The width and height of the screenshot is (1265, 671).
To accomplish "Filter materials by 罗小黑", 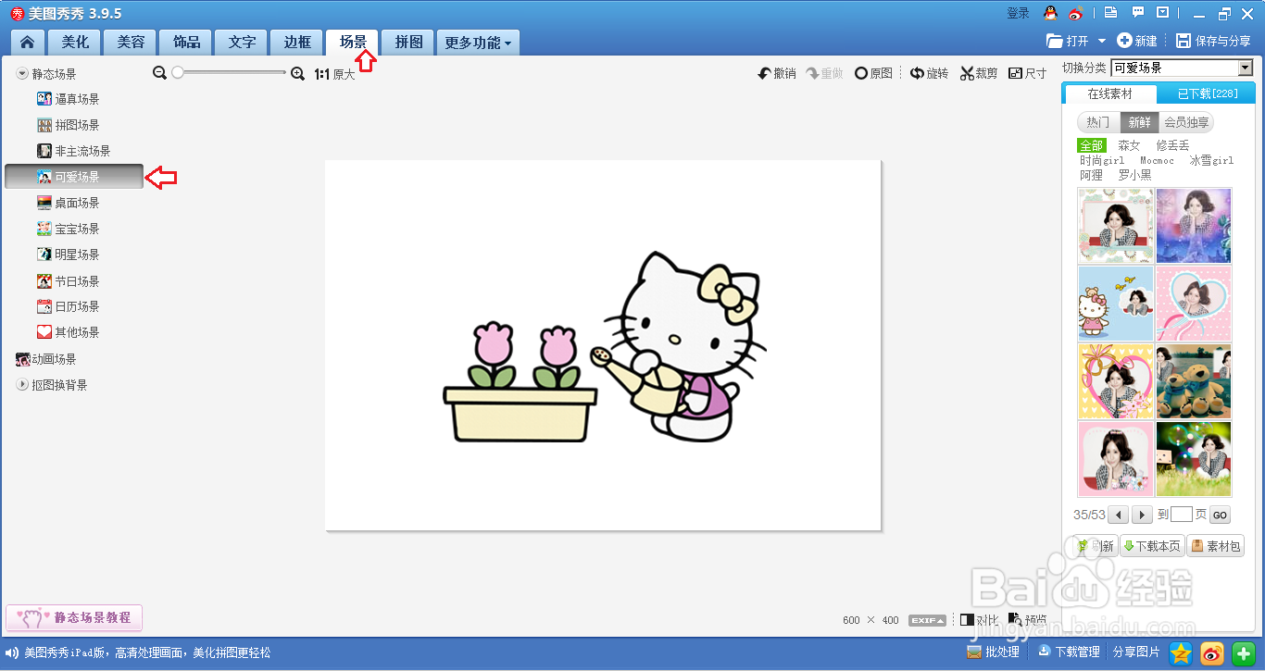I will (1134, 175).
